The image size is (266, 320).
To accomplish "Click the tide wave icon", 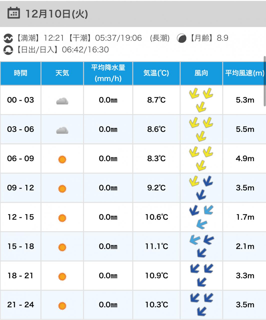I will [x=8, y=38].
